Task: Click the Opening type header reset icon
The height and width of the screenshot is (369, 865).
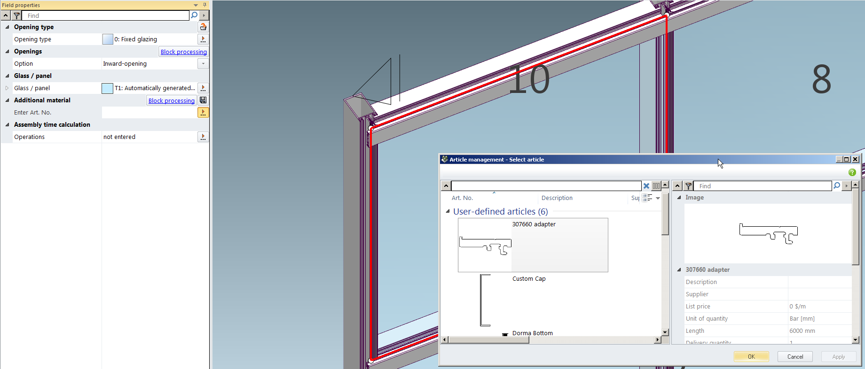Action: click(203, 27)
